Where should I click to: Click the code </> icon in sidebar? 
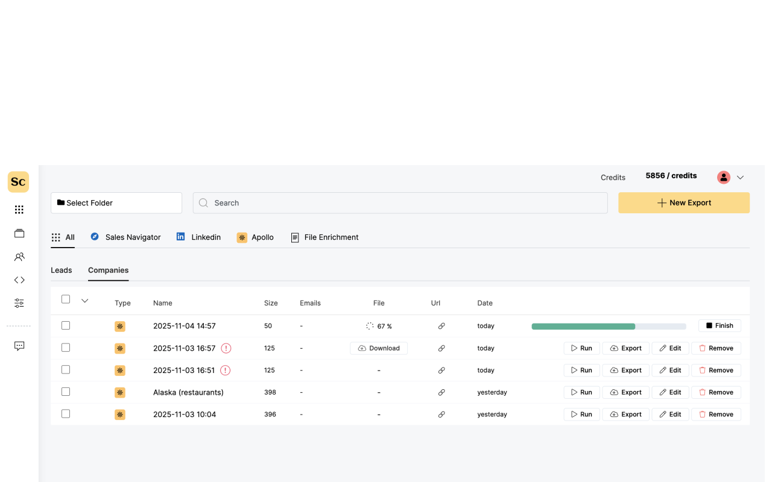19,280
